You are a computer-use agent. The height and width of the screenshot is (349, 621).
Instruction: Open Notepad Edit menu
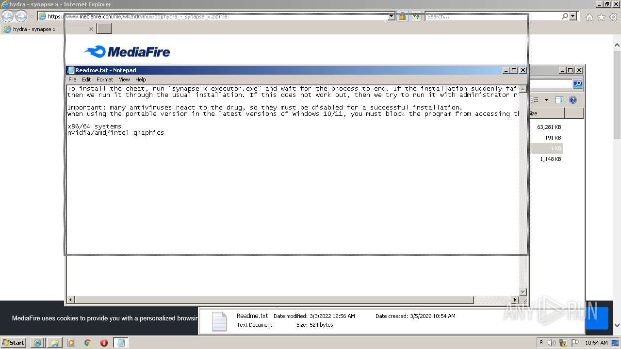[86, 79]
